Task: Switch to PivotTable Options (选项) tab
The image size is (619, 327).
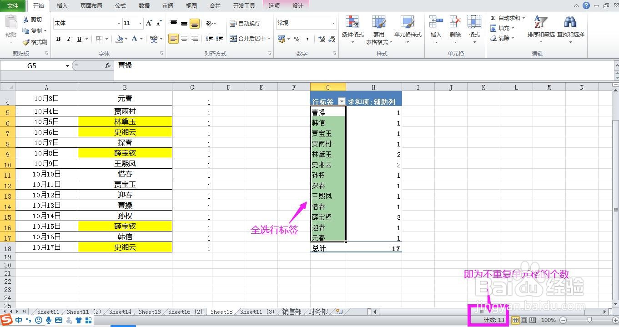Action: pos(274,6)
